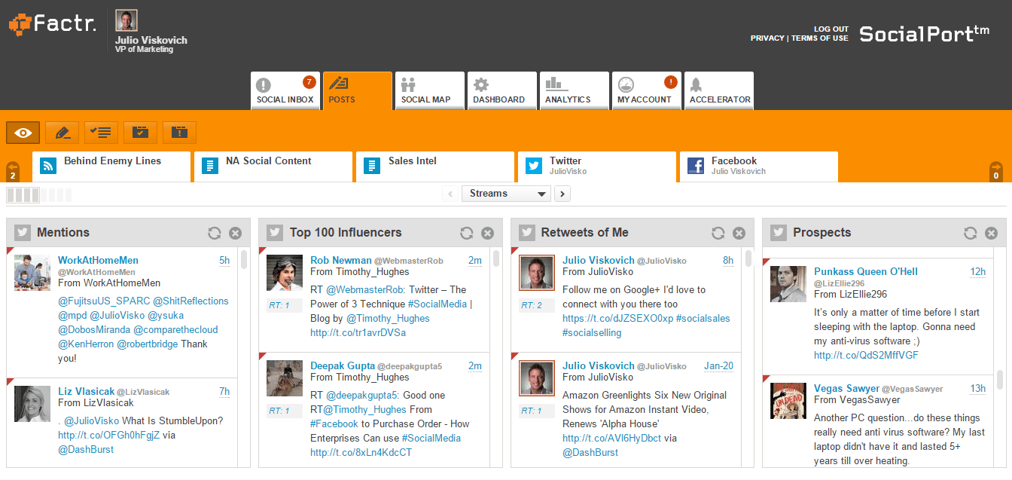Image resolution: width=1012 pixels, height=480 pixels.
Task: Open the checklist toolbar icon
Action: point(101,133)
